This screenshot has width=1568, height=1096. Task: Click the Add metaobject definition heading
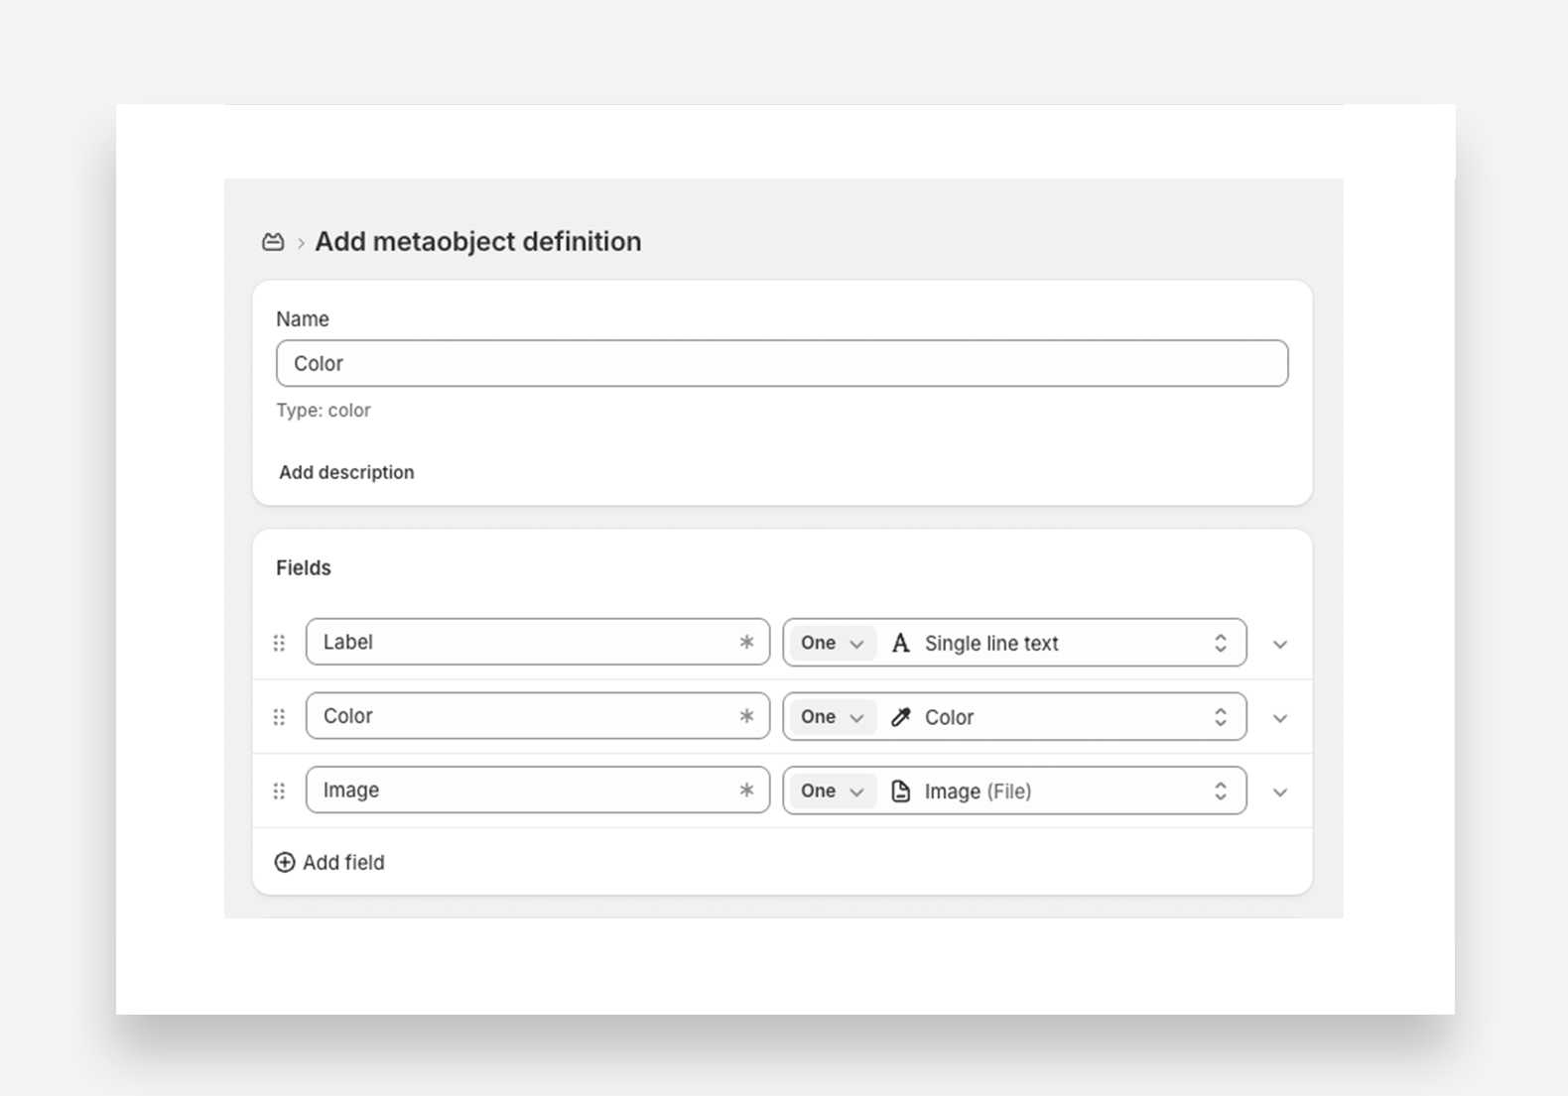(478, 241)
